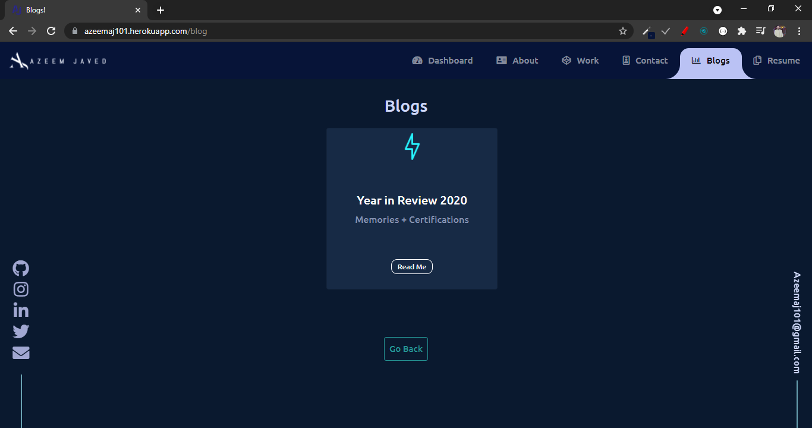This screenshot has width=812, height=428.
Task: Open the About nav item
Action: point(517,61)
